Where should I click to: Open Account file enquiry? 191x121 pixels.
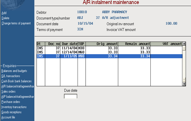[8, 117]
